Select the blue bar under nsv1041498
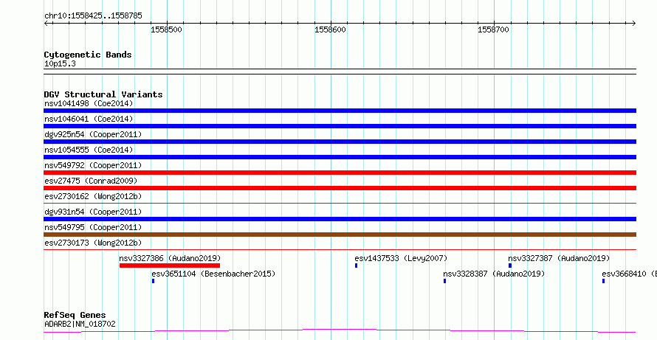The height and width of the screenshot is (340, 657). click(x=340, y=111)
